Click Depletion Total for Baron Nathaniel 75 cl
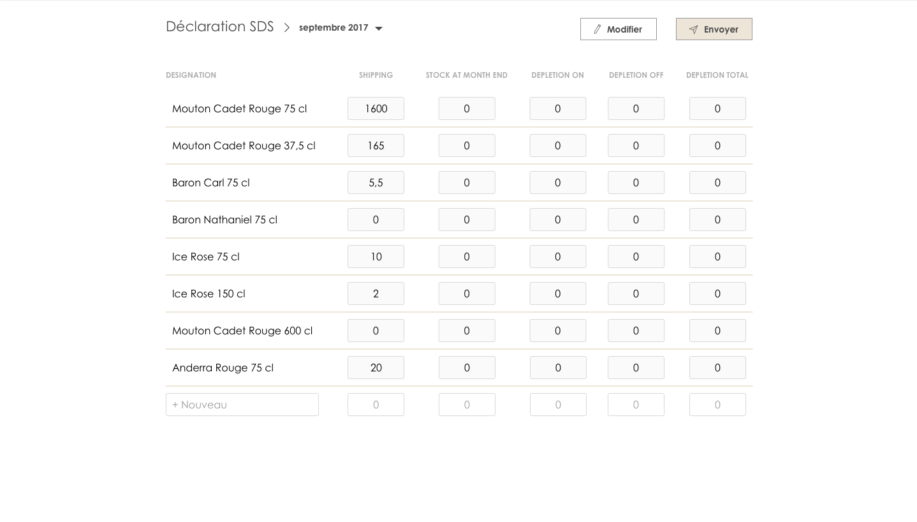Viewport: 917px width, 522px height. pos(717,220)
